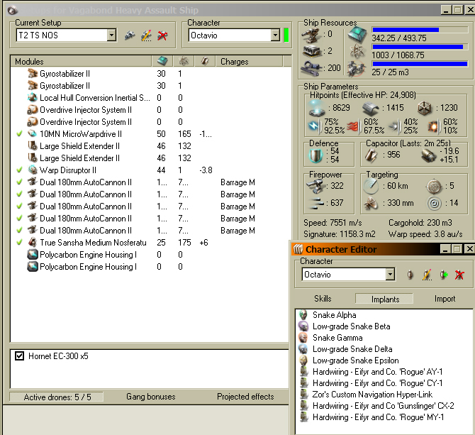Screen dimensions: 475x435
Task: Click the drone bay usage bar 25 / 25 m3
Action: pyautogui.click(x=420, y=64)
